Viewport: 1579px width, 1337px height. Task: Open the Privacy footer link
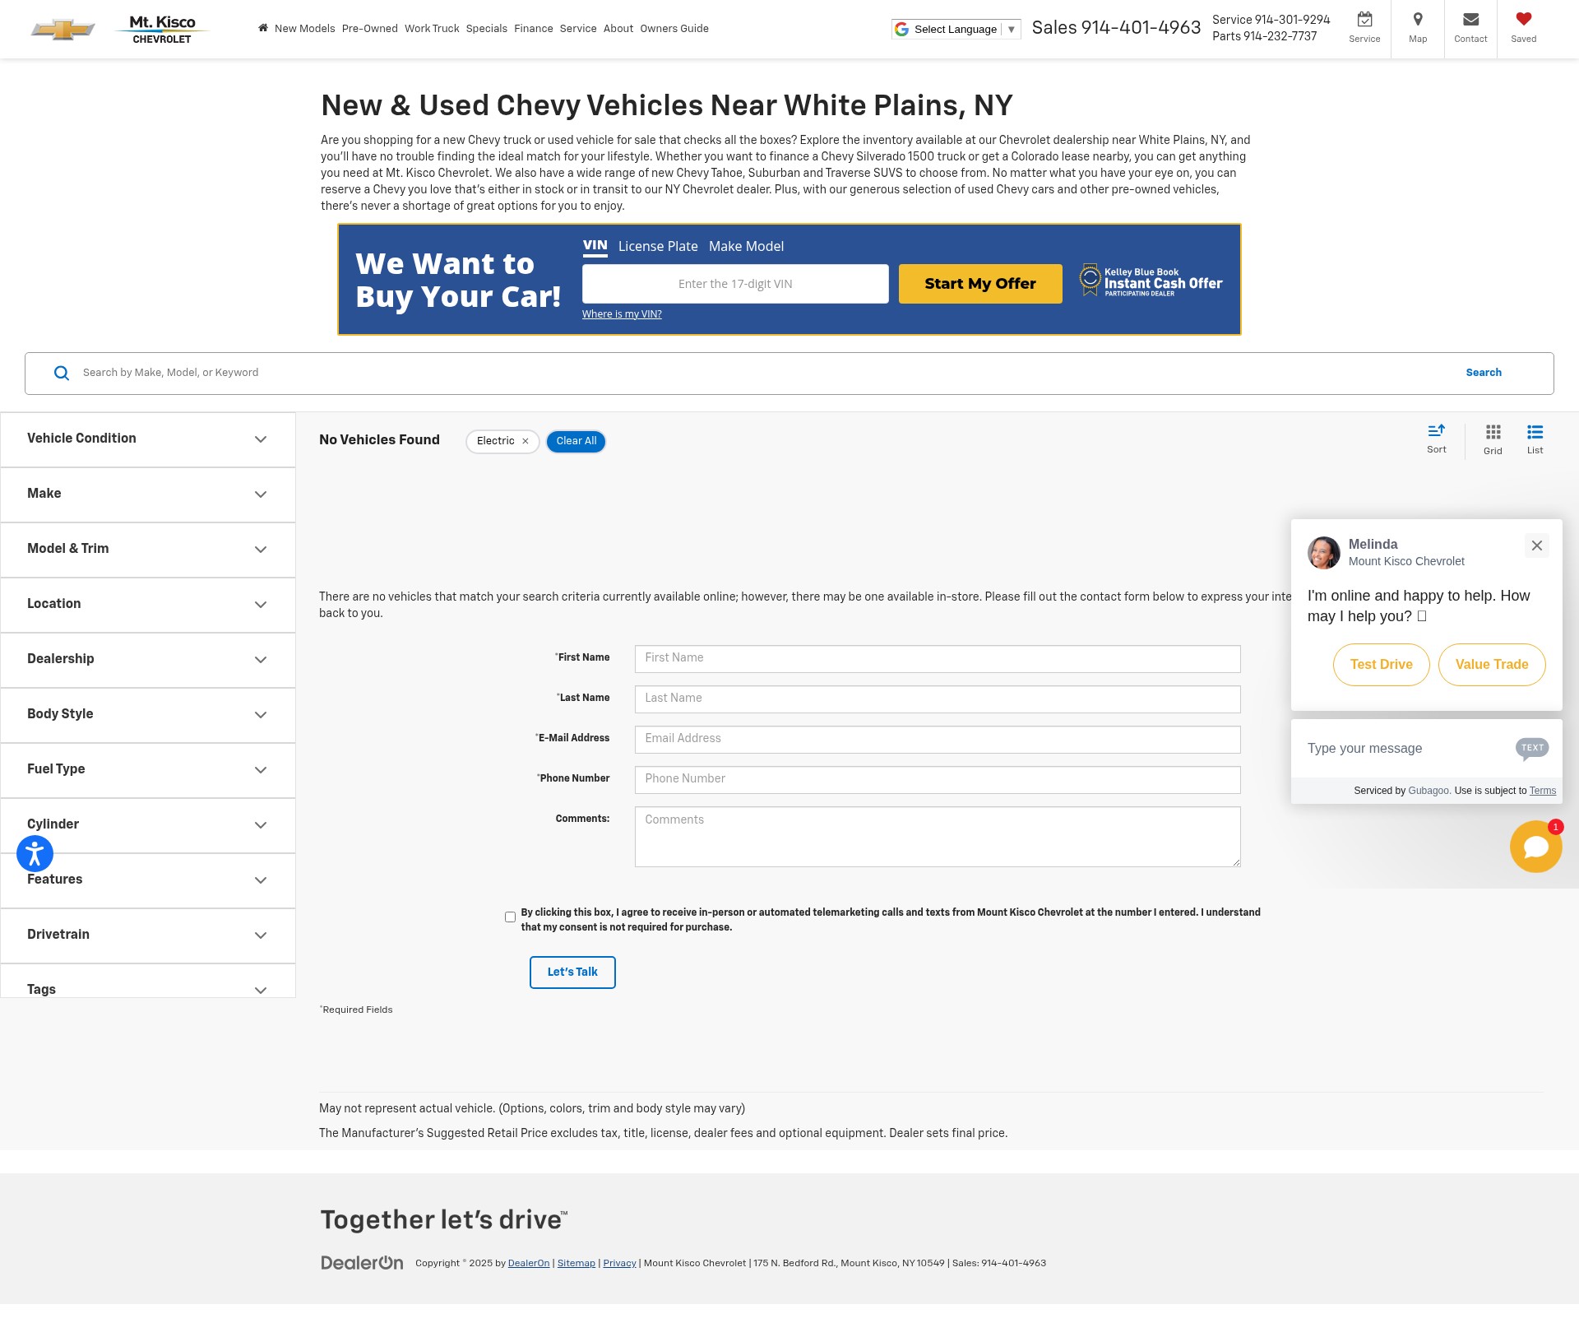pyautogui.click(x=619, y=1264)
